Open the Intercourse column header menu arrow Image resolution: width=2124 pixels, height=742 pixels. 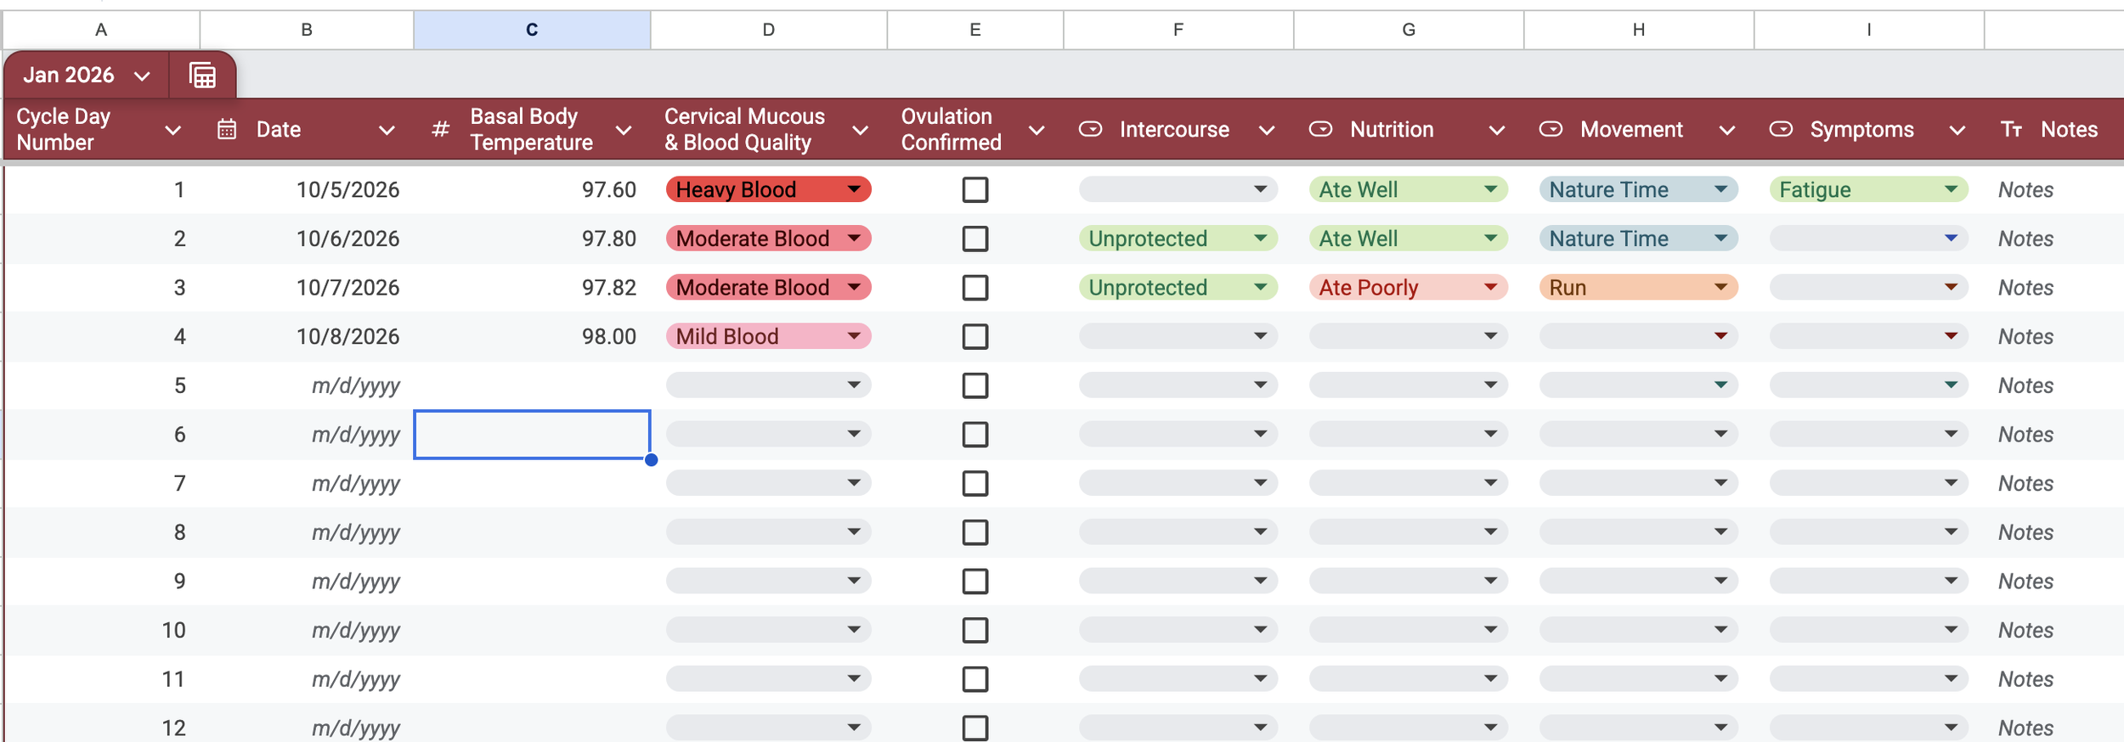[1267, 130]
